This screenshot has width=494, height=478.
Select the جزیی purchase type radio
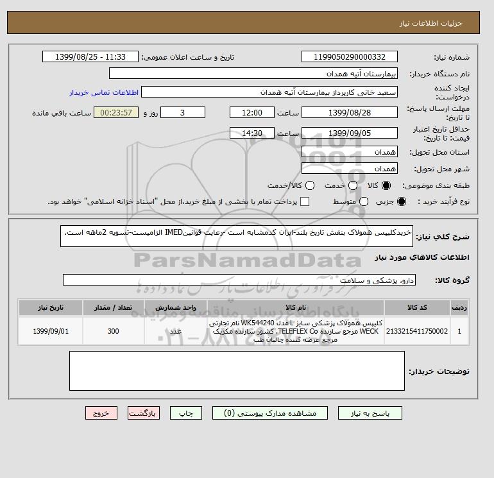point(402,201)
